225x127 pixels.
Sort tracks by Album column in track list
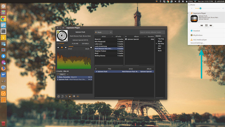149,69
